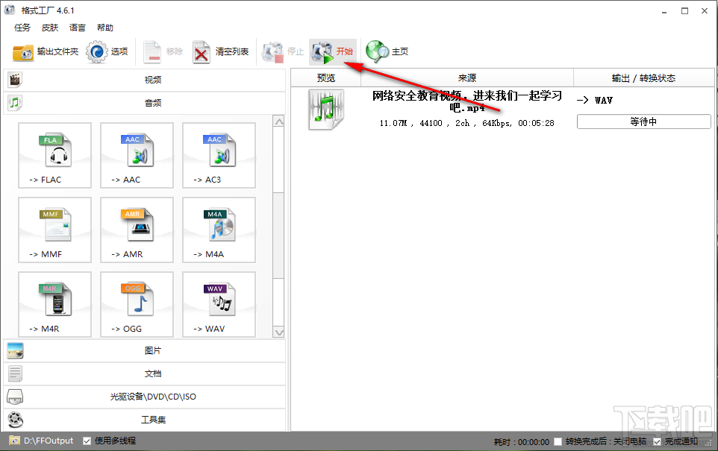Image resolution: width=718 pixels, height=451 pixels.
Task: Click the music note icon beside 音频
Action: [15, 103]
